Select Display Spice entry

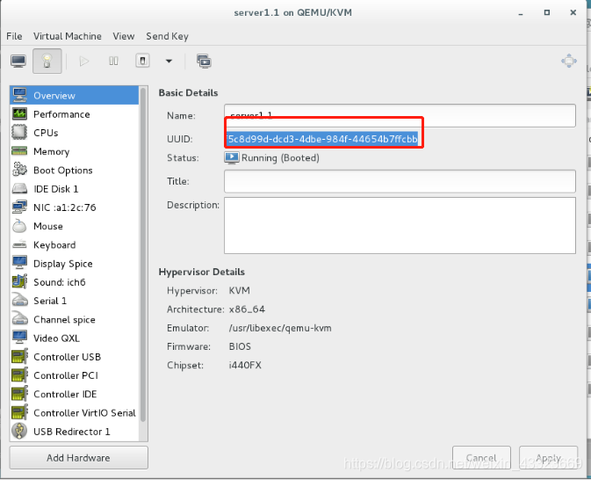pyautogui.click(x=75, y=264)
